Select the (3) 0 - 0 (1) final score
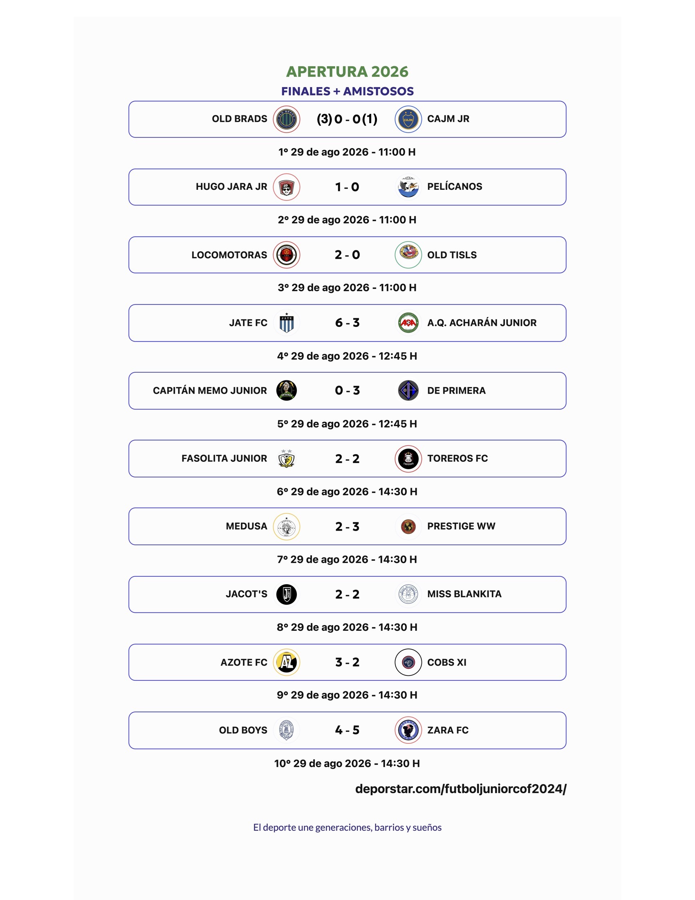 (x=347, y=119)
